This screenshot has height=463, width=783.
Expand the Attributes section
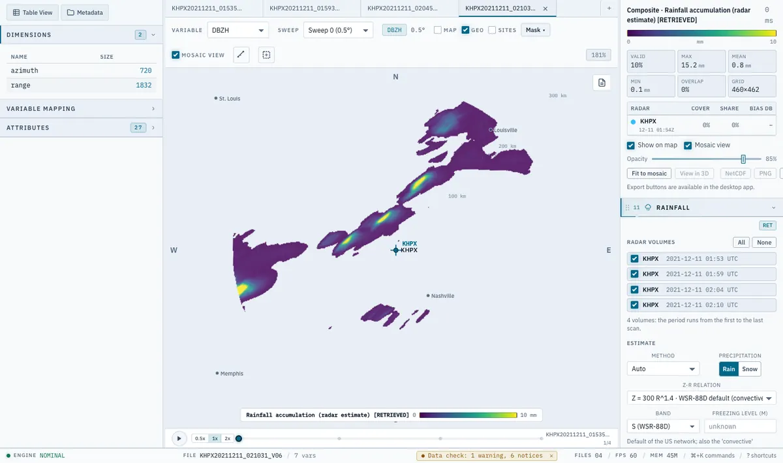point(81,128)
